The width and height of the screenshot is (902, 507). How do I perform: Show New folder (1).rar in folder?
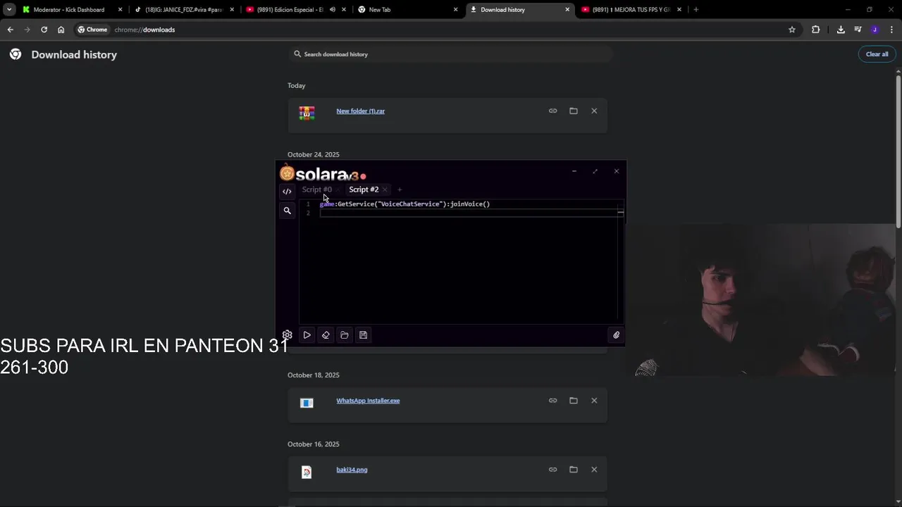pos(574,111)
